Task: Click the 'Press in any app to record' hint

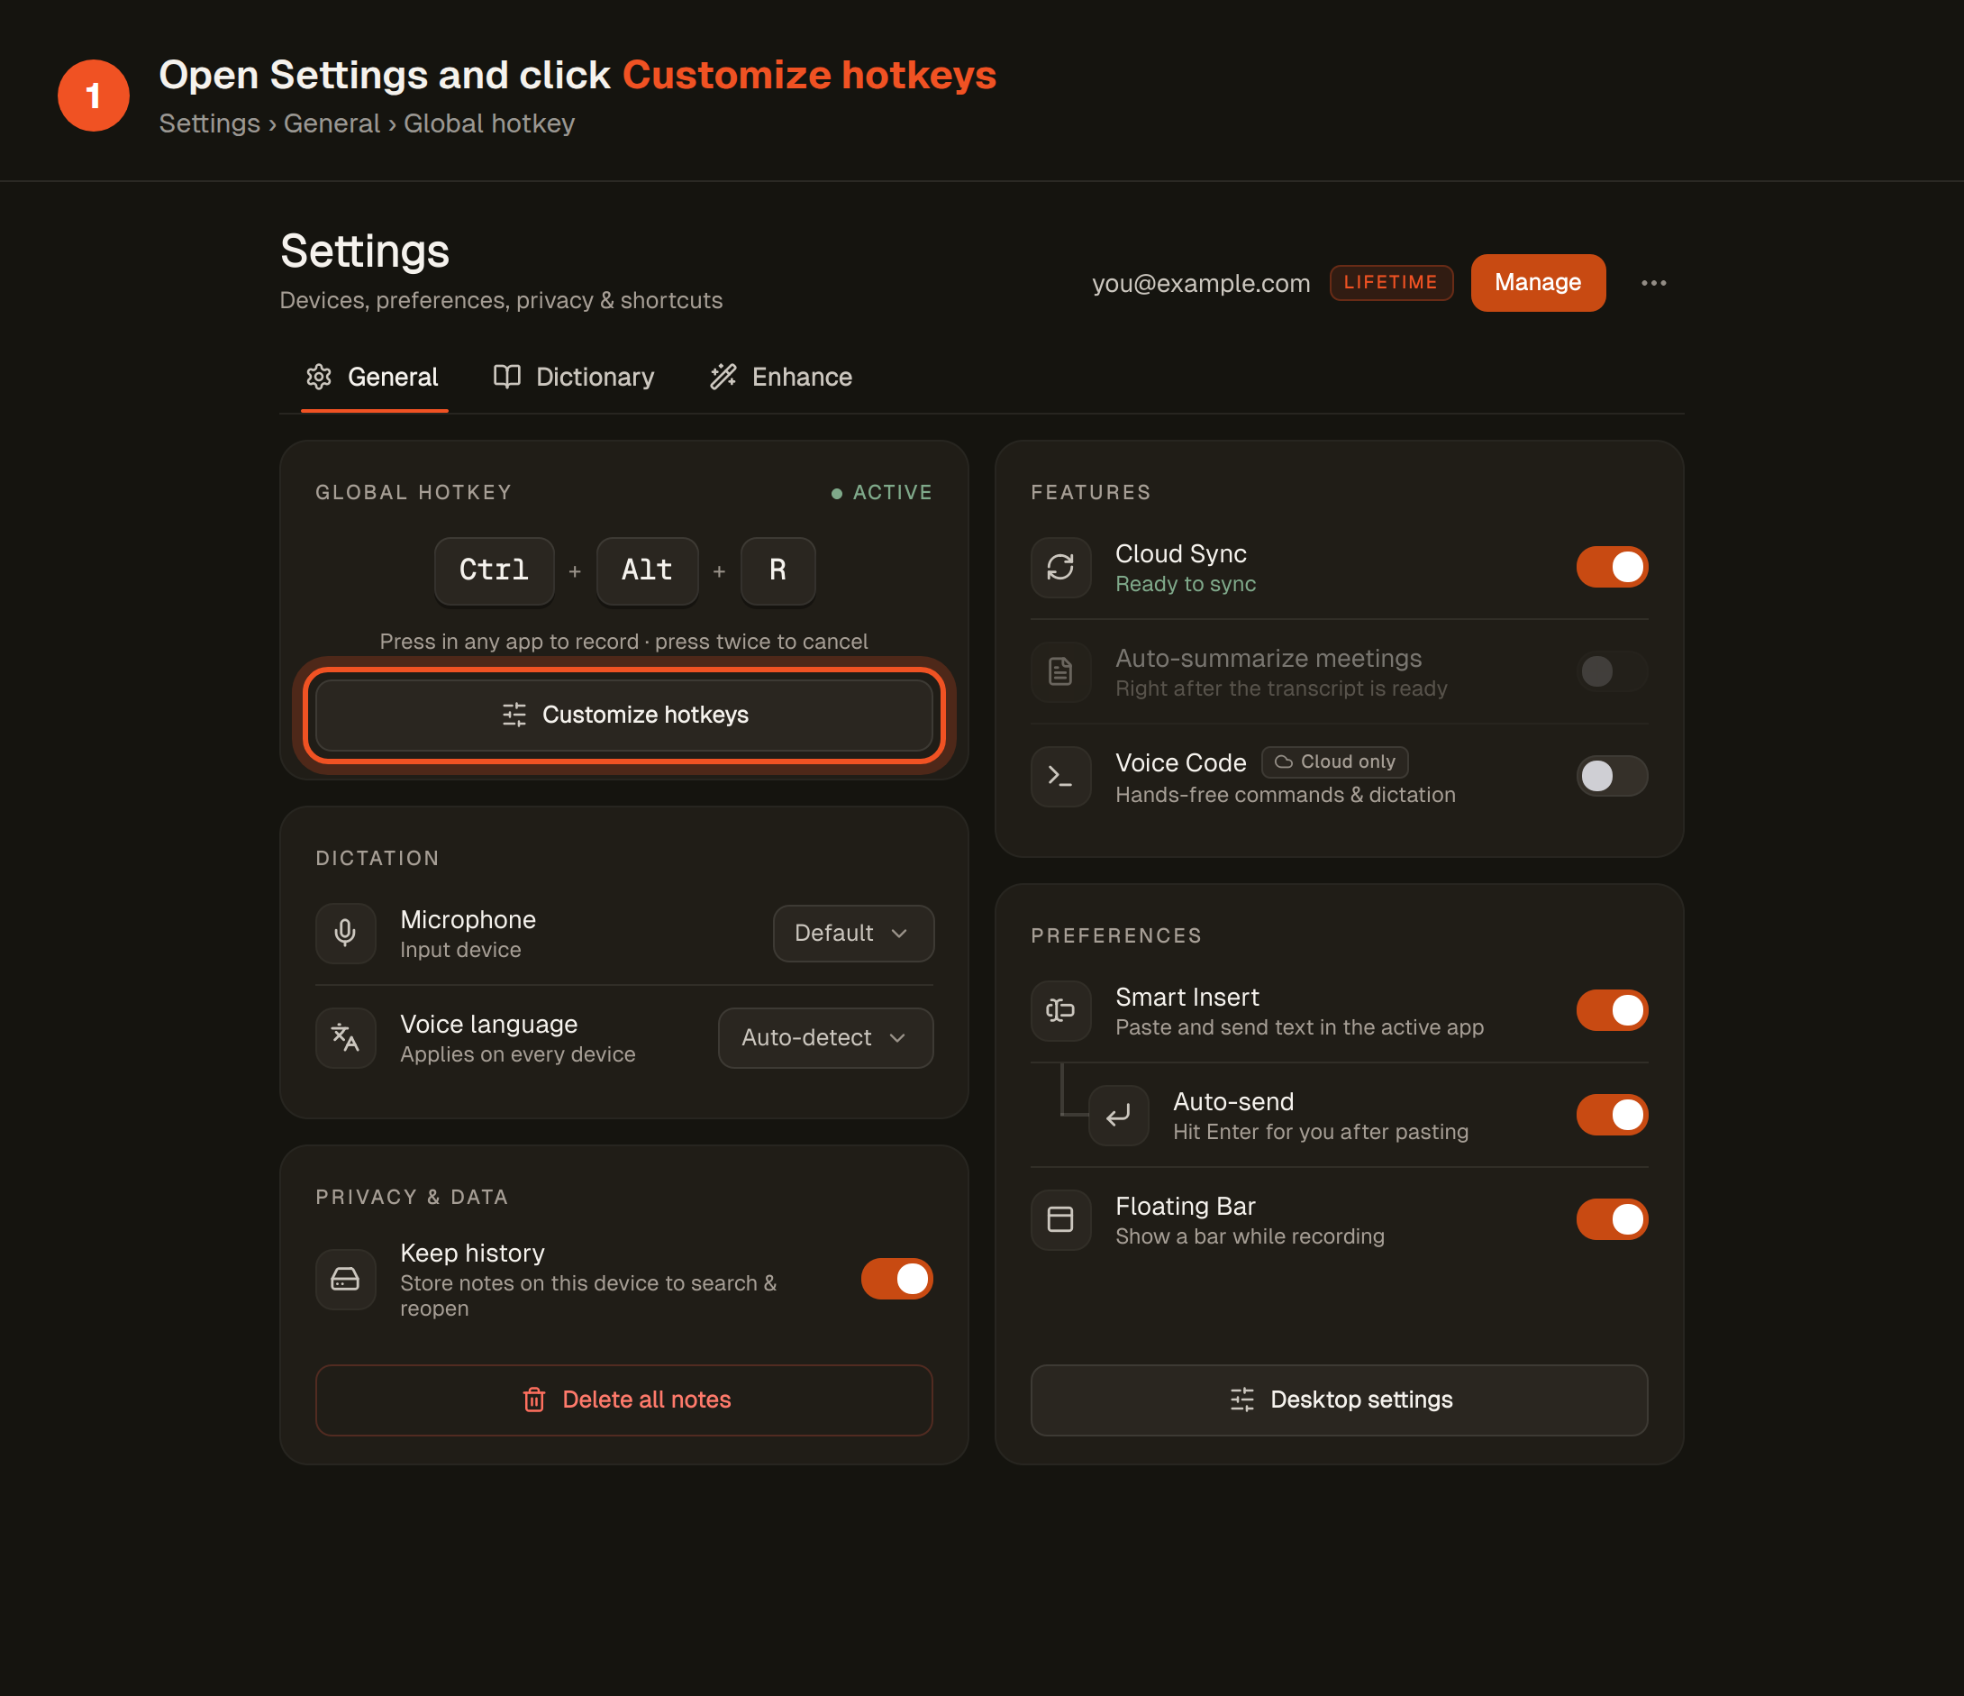Action: coord(623,642)
